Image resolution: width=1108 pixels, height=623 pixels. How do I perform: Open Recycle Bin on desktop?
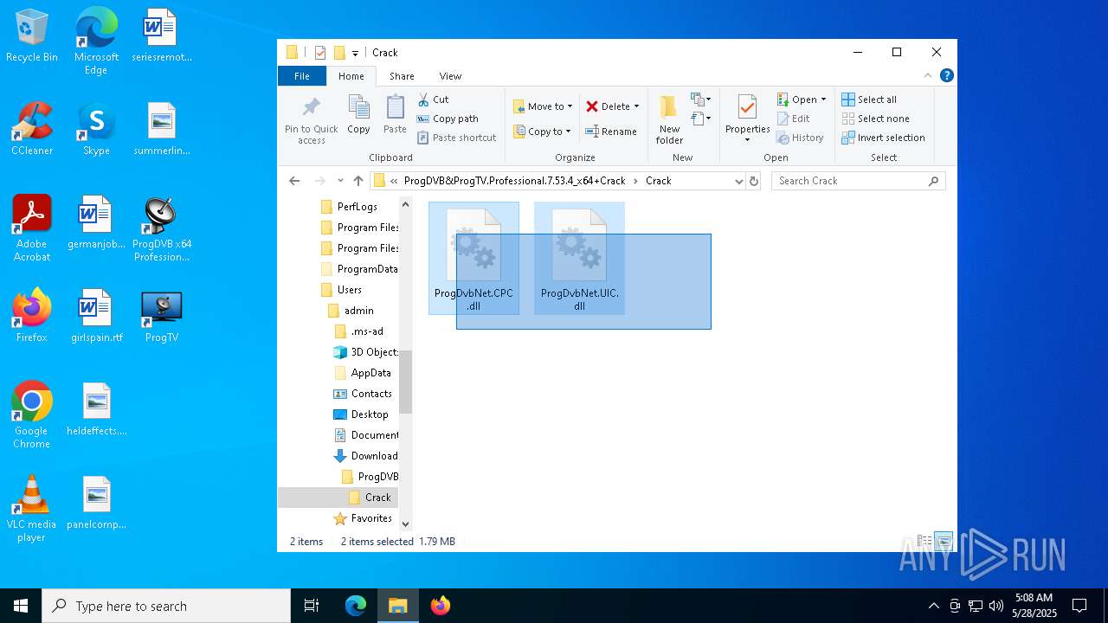(32, 36)
